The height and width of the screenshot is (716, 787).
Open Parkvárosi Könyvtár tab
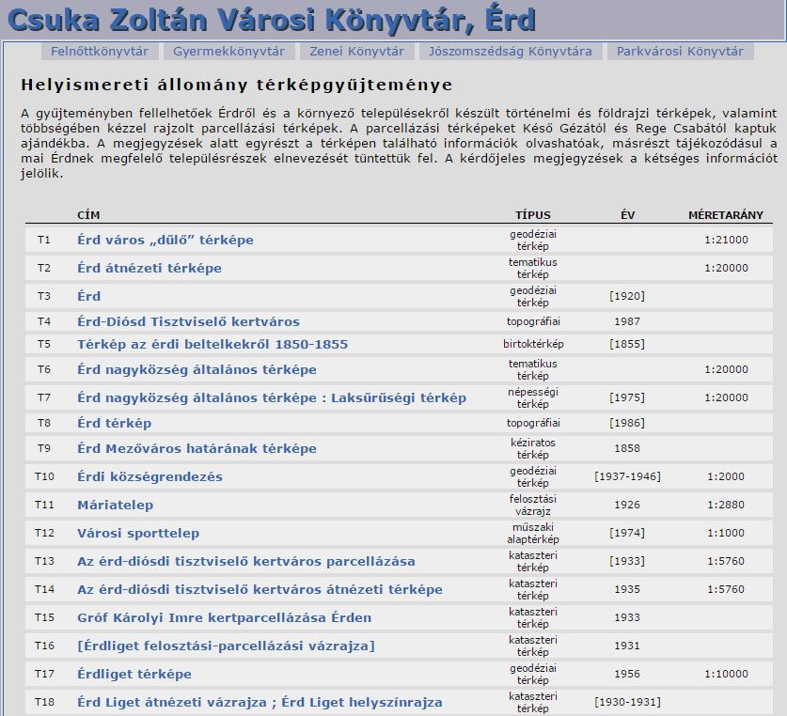[x=680, y=51]
